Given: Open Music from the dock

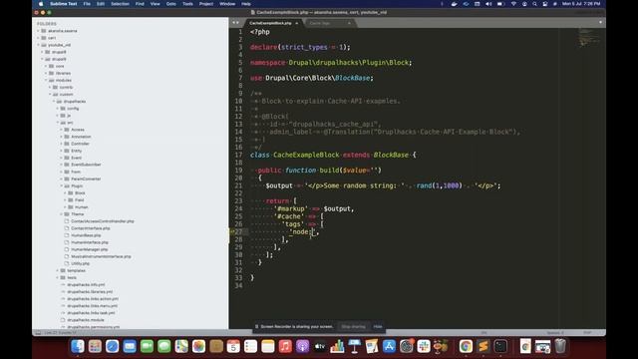Looking at the screenshot, I should pyautogui.click(x=285, y=346).
